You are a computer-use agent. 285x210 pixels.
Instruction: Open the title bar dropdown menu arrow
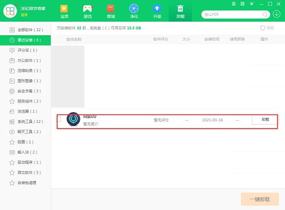[x=252, y=4]
